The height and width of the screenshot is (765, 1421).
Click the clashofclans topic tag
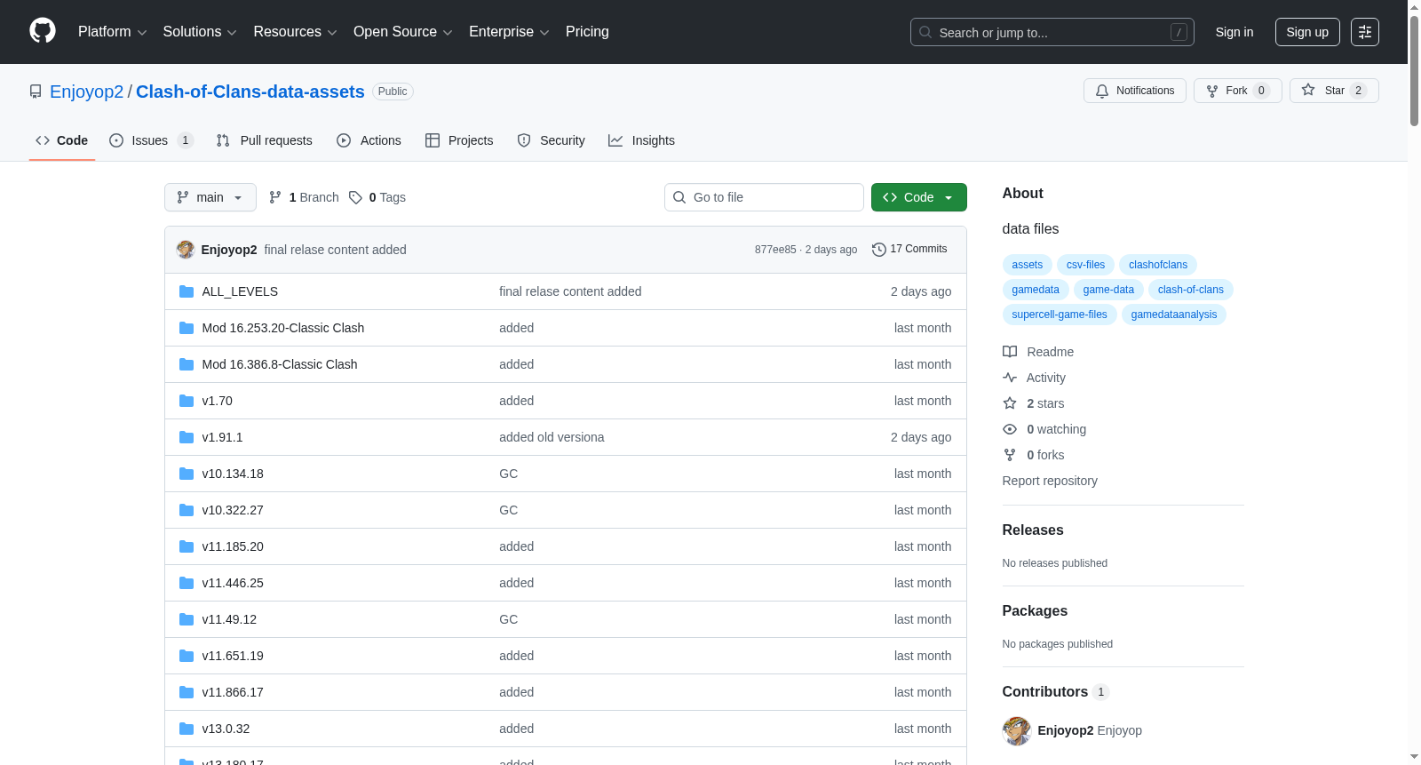1158,265
